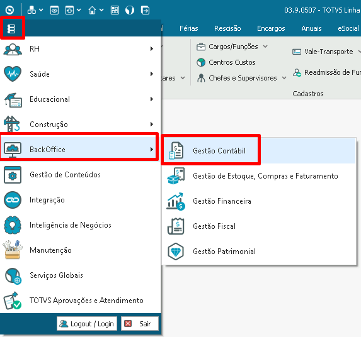
Task: Click the Gestão de Estoque box icon
Action: click(176, 176)
